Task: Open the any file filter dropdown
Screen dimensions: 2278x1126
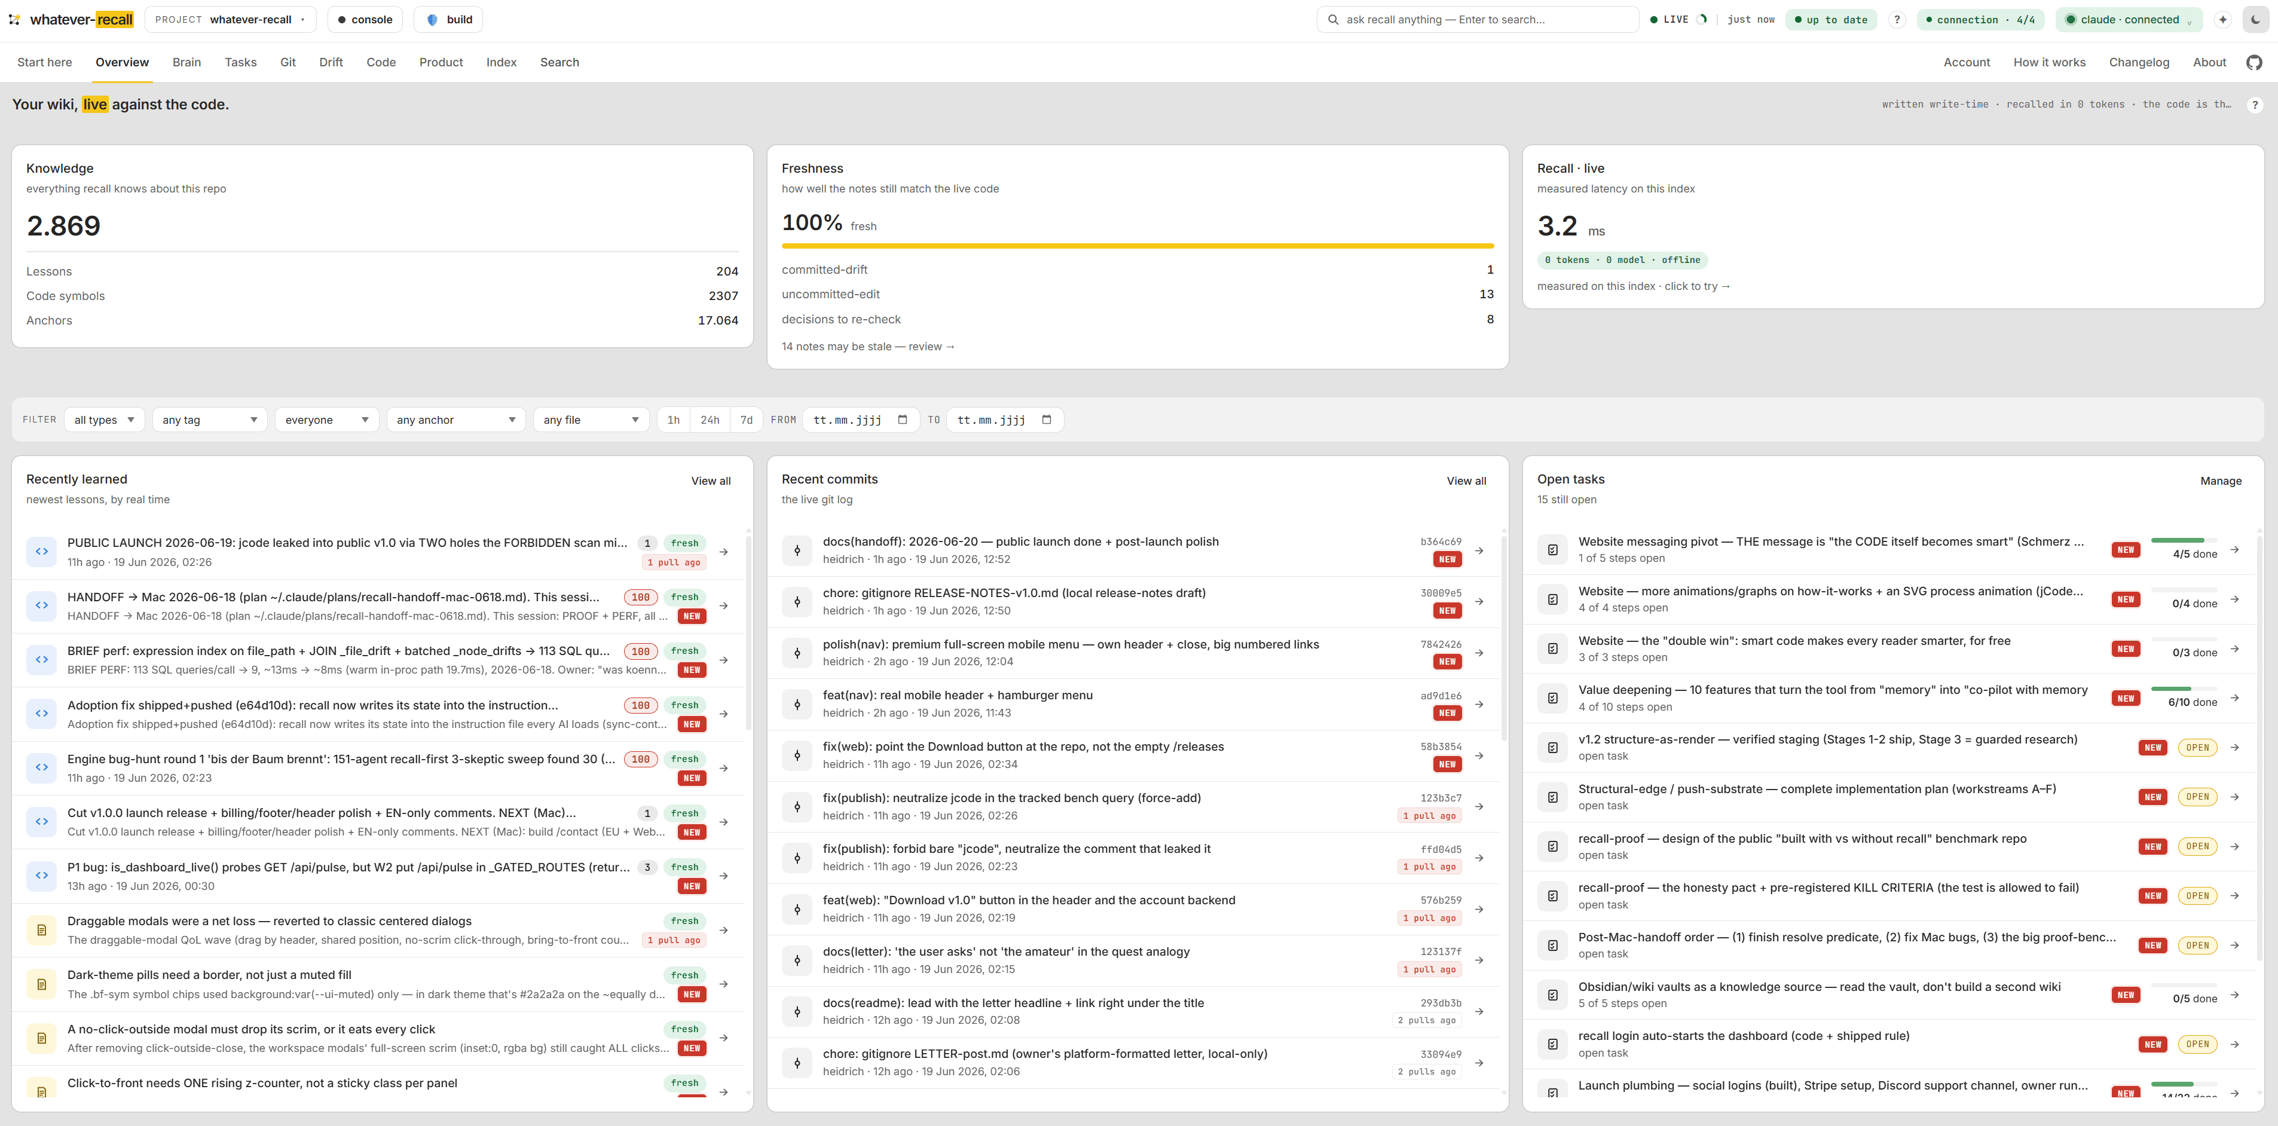Action: [x=591, y=420]
